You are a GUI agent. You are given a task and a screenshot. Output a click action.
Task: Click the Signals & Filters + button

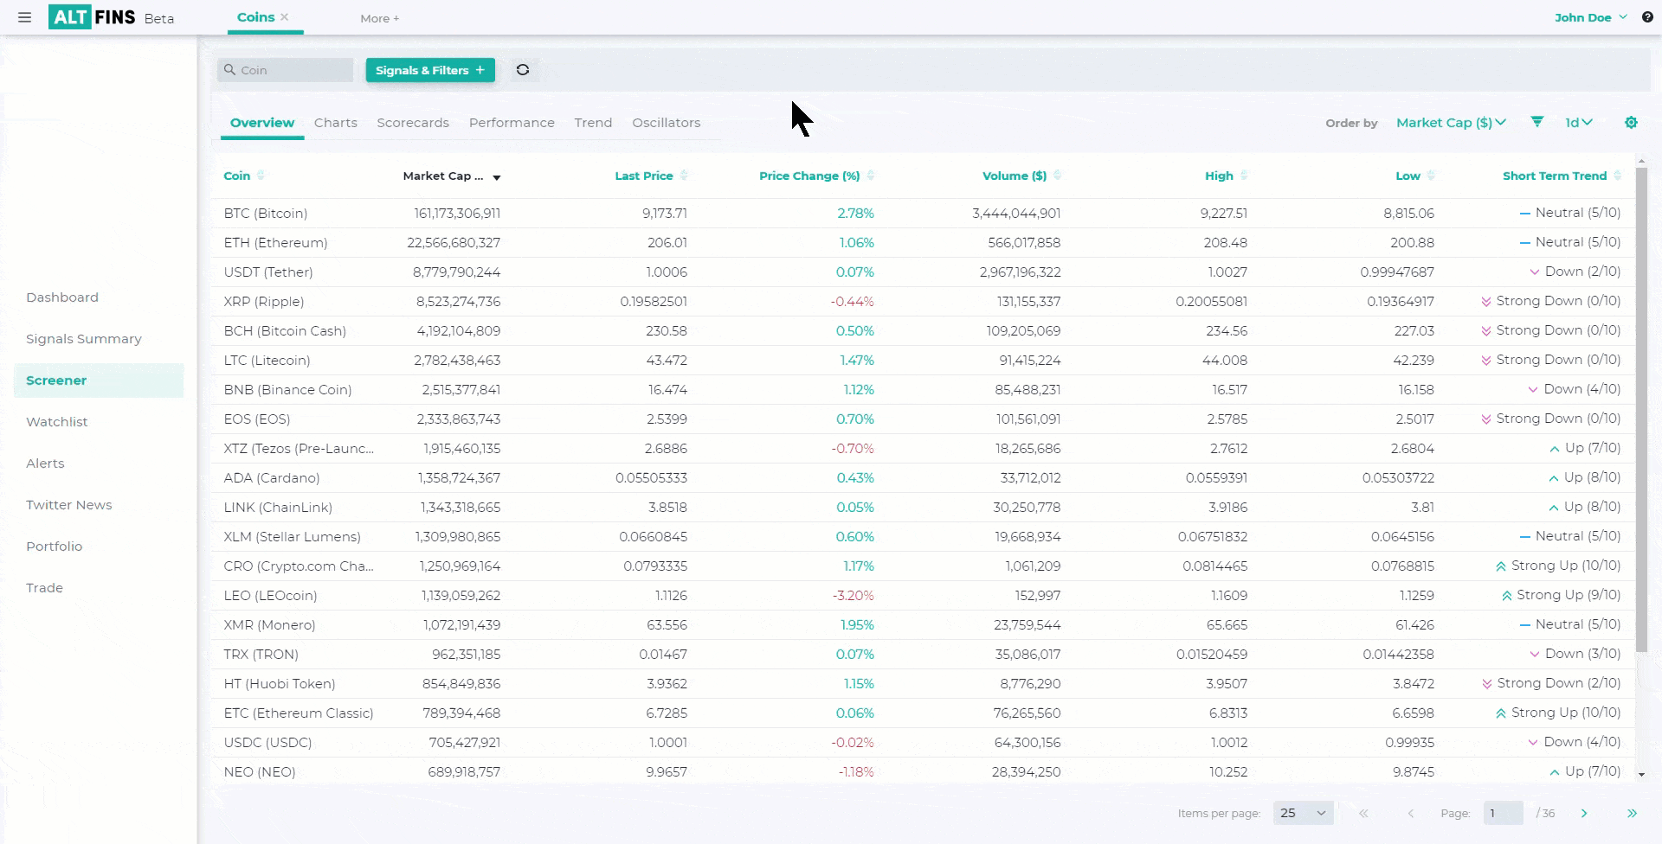point(430,70)
